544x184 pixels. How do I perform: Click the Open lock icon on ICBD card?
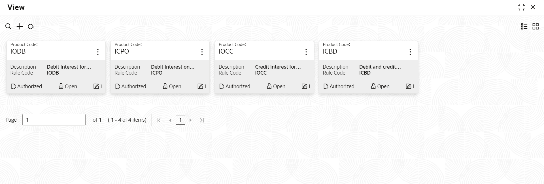pyautogui.click(x=373, y=86)
